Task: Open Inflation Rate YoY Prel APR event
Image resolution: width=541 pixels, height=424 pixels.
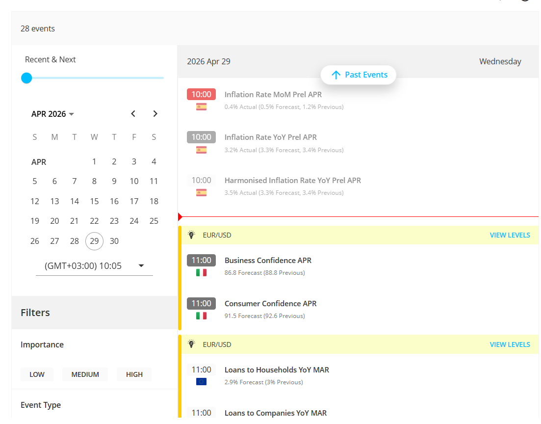Action: coord(271,137)
